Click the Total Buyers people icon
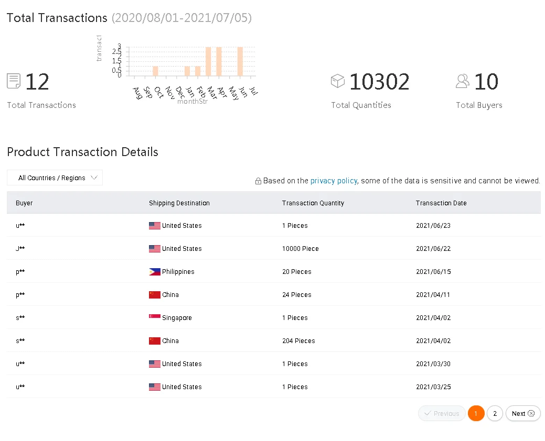This screenshot has height=441, width=545. pos(463,81)
